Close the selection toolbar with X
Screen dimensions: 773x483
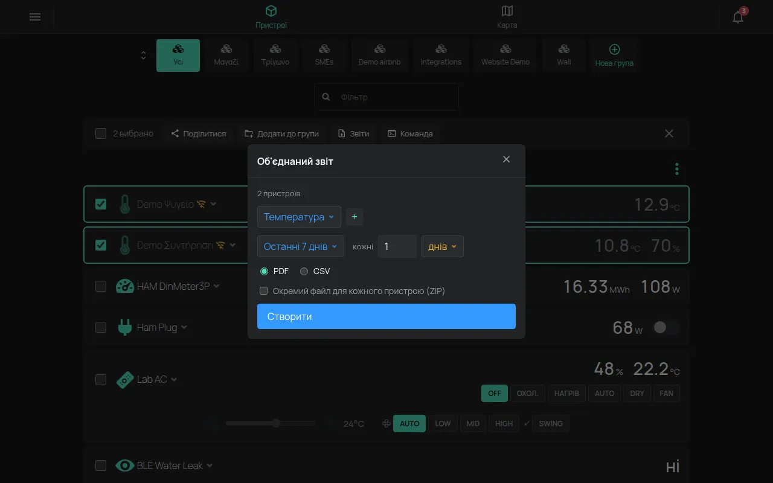coord(669,133)
